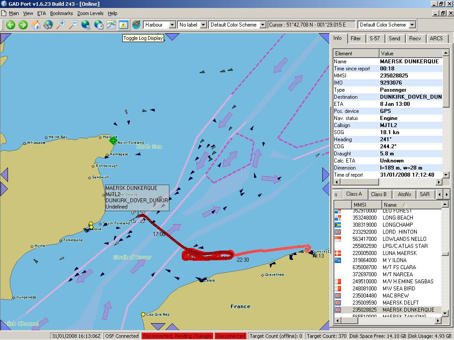Image resolution: width=454 pixels, height=340 pixels.
Task: Click the flag icon beside M Y ILONA
Action: pos(337,260)
